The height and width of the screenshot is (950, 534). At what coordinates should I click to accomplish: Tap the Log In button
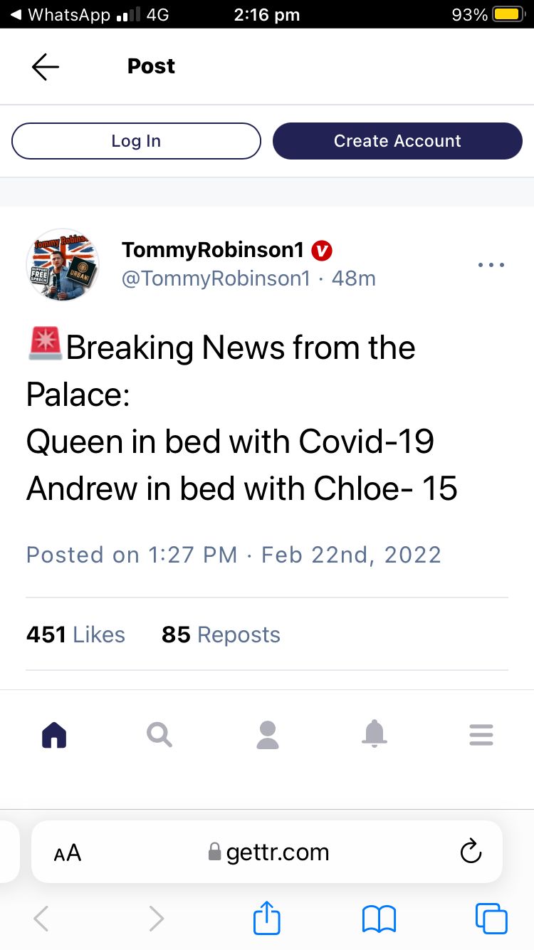point(136,141)
